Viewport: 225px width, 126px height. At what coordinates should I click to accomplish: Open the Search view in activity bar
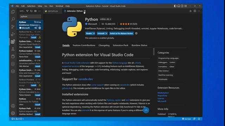coord(13,19)
